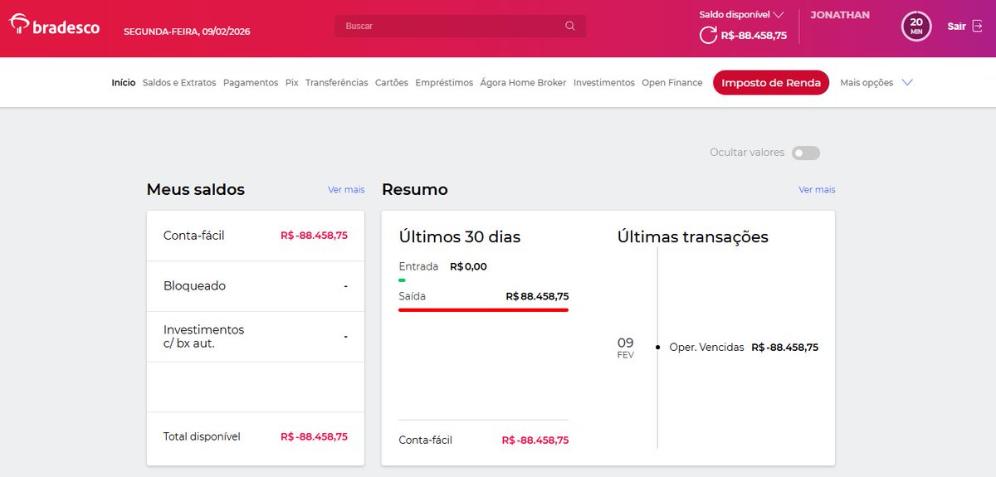
Task: Toggle the Ocultar valores switch
Action: point(805,153)
